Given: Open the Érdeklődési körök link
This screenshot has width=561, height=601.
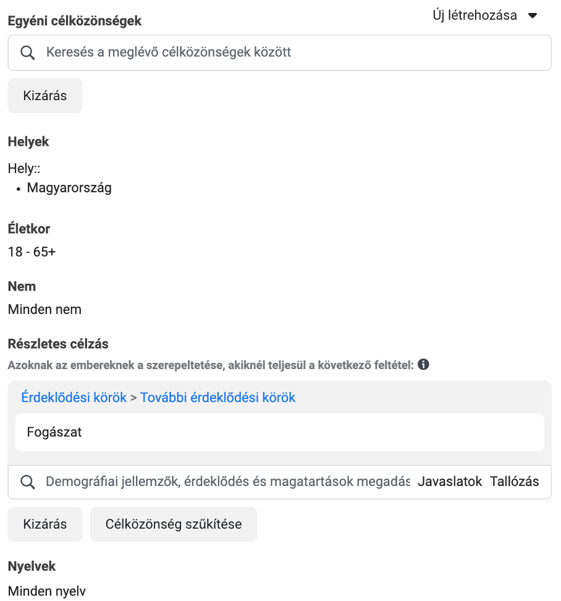Looking at the screenshot, I should [74, 398].
